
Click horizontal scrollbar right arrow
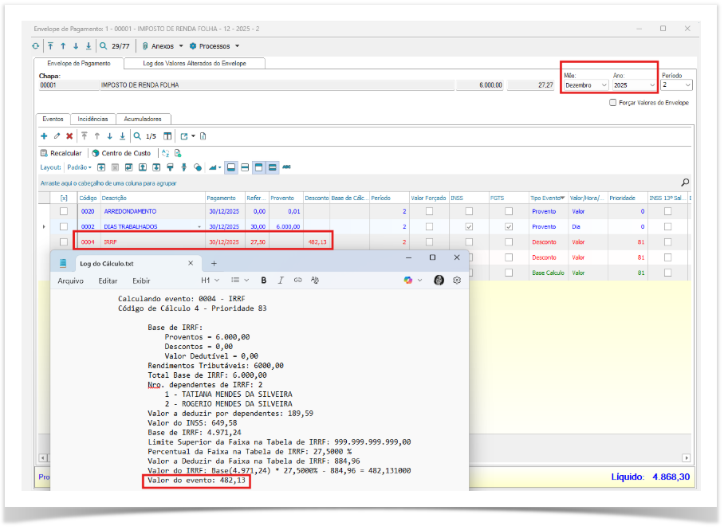point(687,458)
